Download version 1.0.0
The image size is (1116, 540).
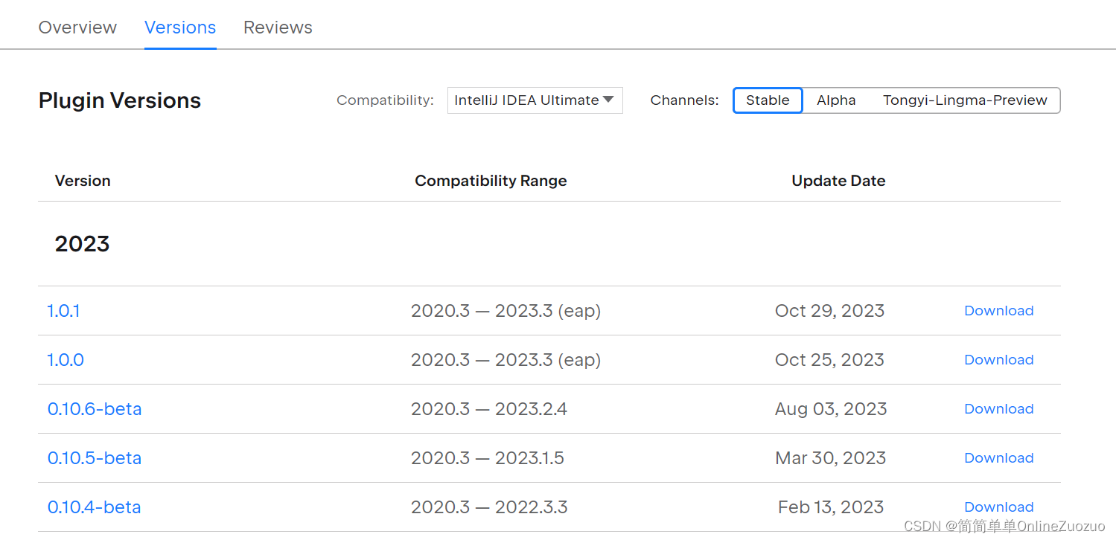point(999,360)
